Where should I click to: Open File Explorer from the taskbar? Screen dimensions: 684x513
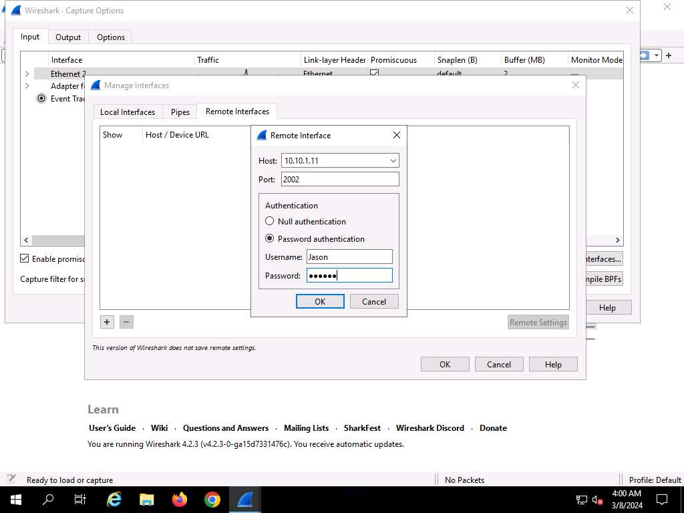click(147, 500)
